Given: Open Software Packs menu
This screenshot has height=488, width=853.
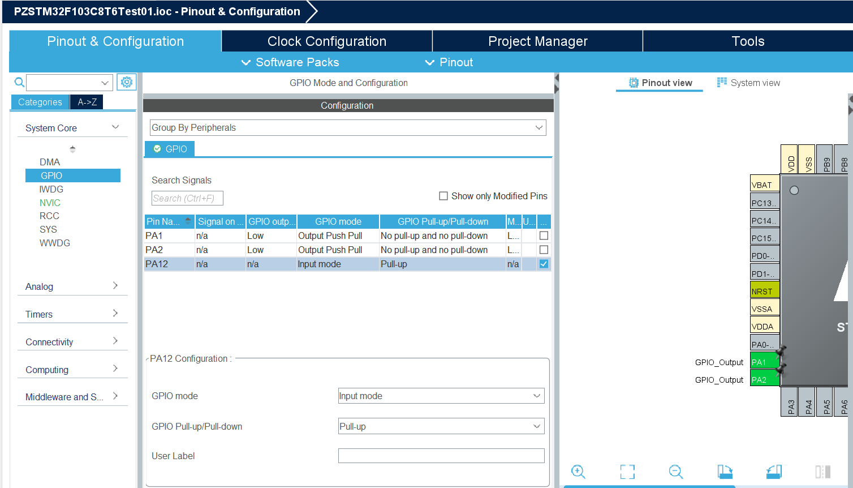Looking at the screenshot, I should (x=290, y=62).
